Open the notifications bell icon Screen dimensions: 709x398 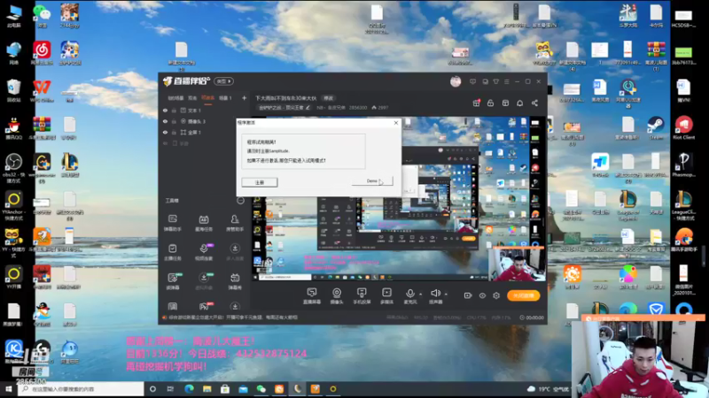click(x=520, y=103)
